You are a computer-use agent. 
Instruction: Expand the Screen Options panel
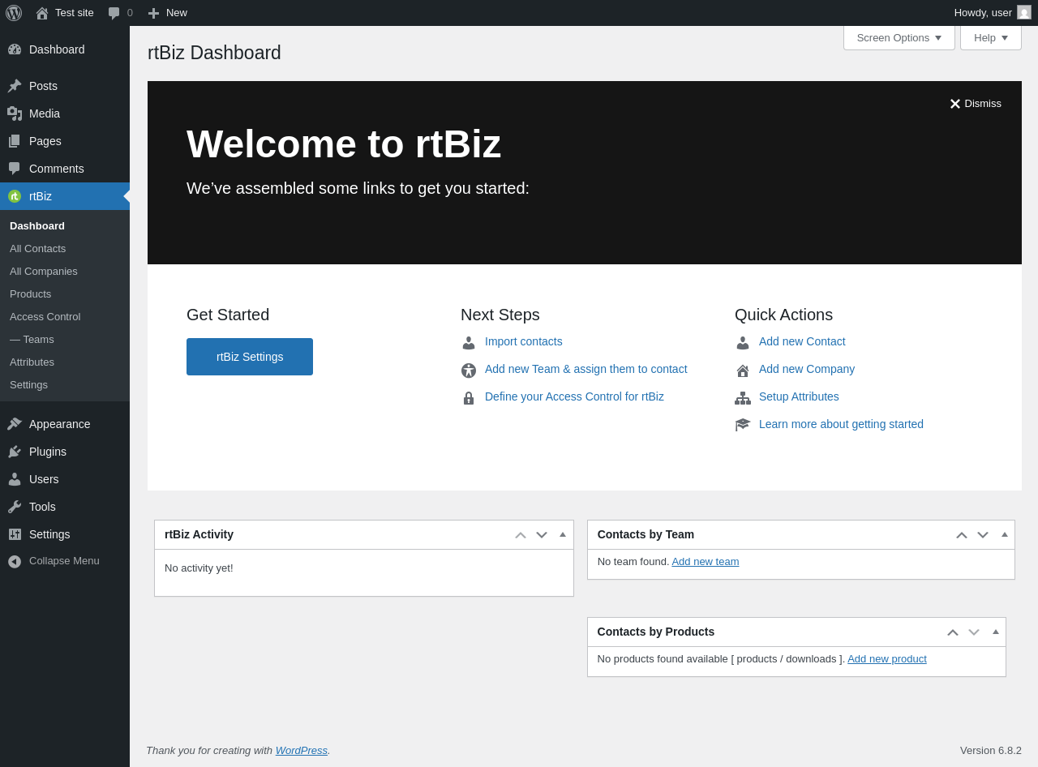899,37
